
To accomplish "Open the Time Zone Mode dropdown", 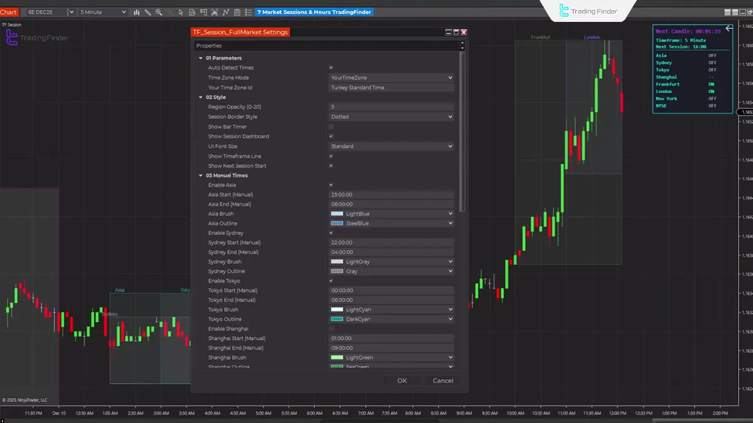I will (x=391, y=77).
